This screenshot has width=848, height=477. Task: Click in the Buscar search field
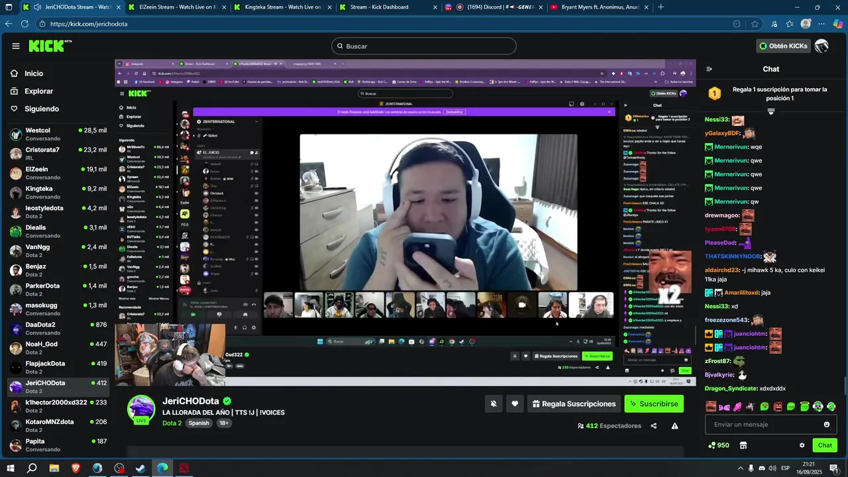point(424,46)
